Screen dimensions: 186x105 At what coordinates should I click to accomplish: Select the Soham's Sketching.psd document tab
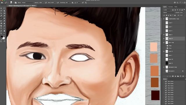click(x=22, y=6)
